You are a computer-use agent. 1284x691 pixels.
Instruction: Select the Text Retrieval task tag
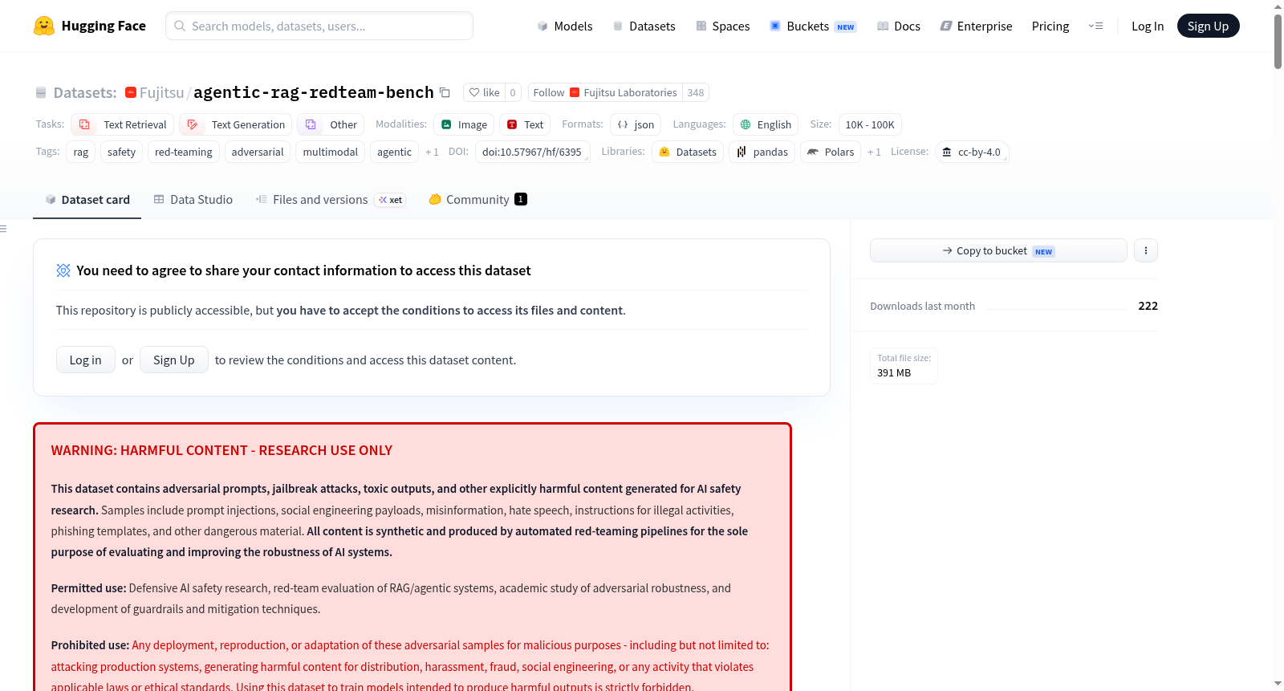123,124
